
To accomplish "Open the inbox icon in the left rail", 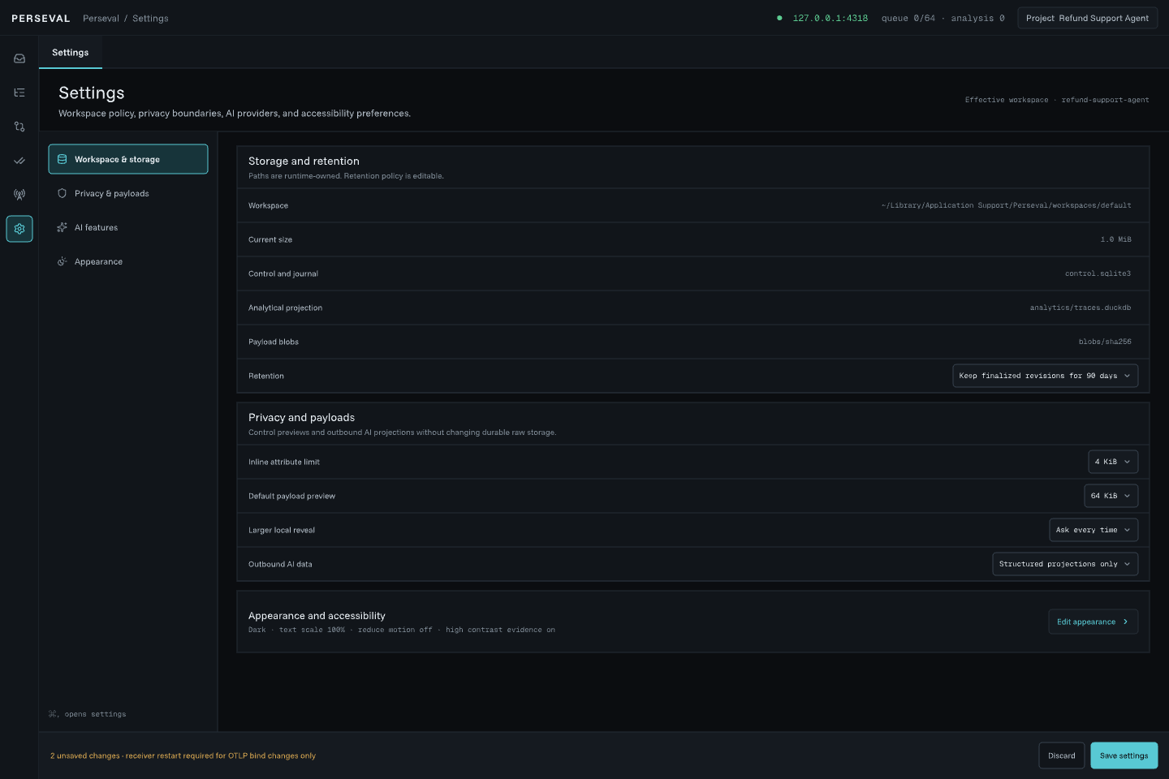I will (19, 58).
